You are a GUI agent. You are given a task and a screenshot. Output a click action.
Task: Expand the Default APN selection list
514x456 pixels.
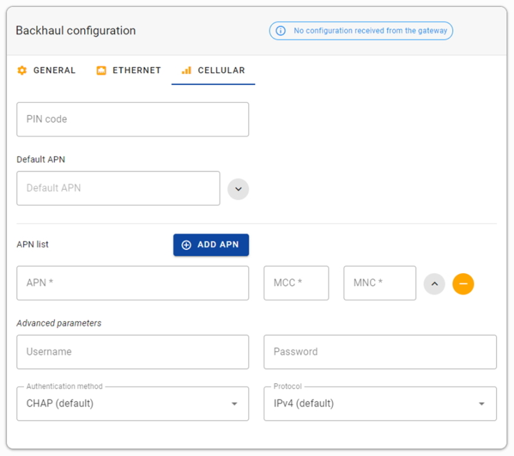point(238,188)
